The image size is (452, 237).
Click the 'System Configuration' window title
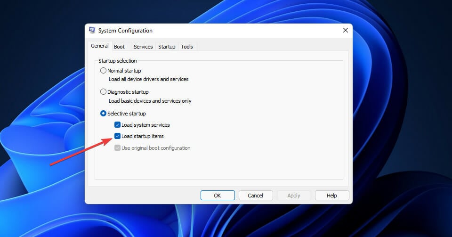[x=125, y=31]
